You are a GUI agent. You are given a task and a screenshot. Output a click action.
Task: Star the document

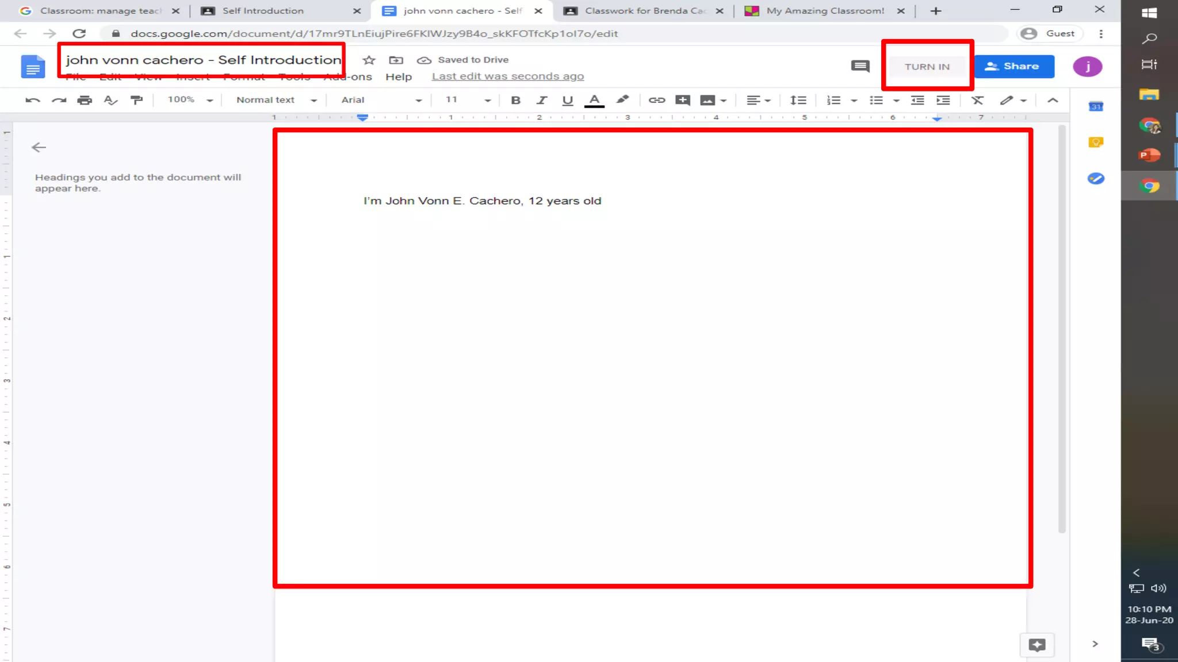369,60
